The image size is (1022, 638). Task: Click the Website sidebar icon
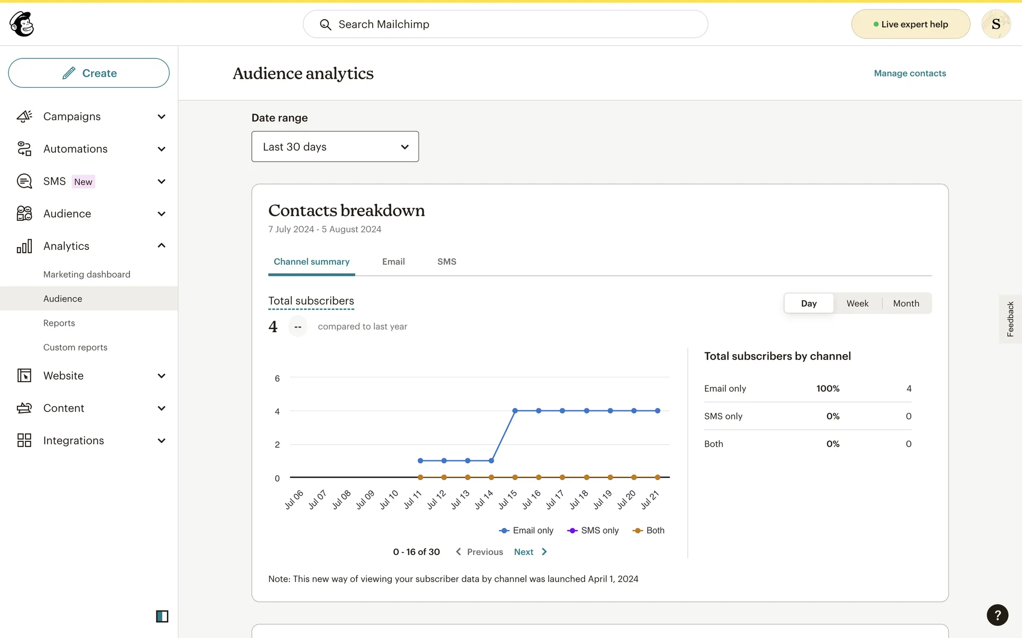click(x=24, y=376)
